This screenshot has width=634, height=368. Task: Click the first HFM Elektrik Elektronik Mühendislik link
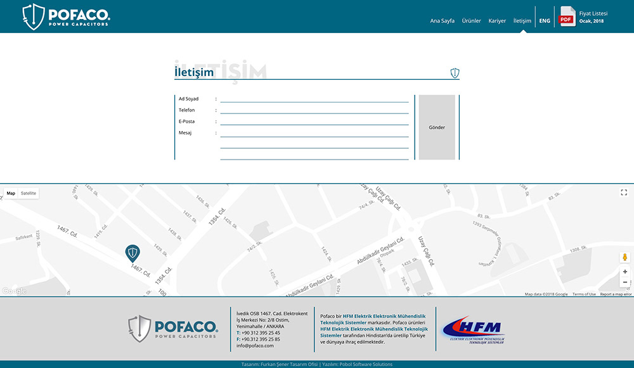click(x=373, y=319)
